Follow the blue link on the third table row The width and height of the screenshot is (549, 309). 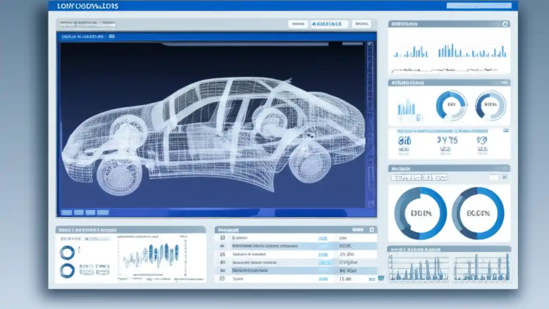[323, 254]
